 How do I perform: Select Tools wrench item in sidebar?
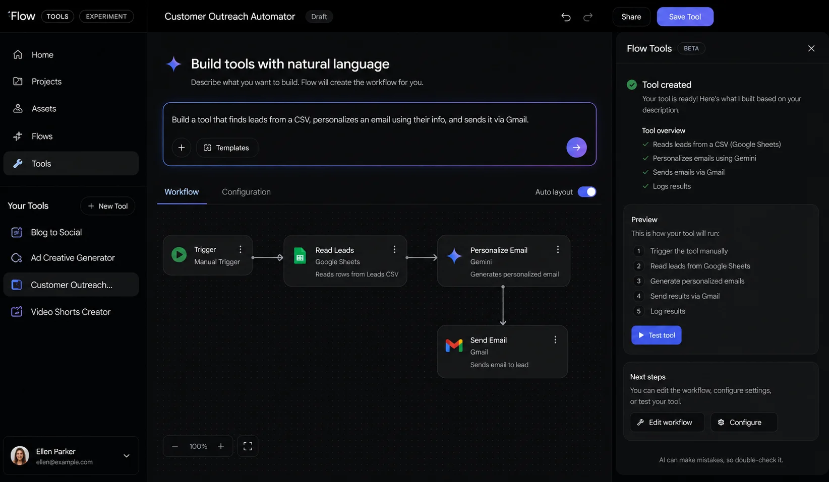pos(71,164)
